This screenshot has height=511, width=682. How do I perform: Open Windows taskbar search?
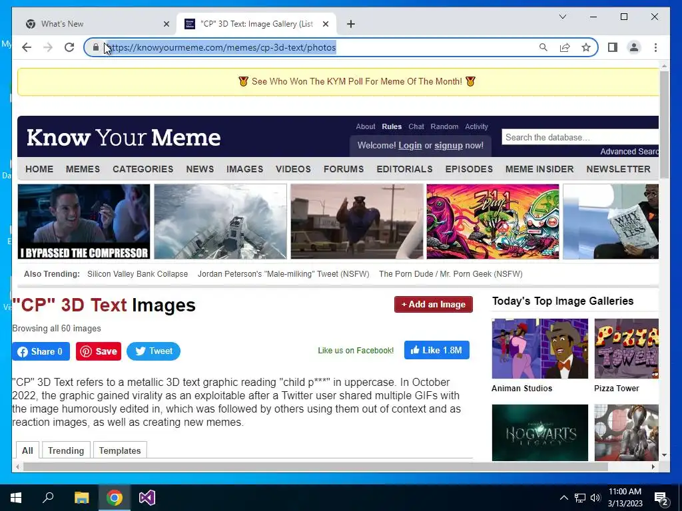point(48,498)
